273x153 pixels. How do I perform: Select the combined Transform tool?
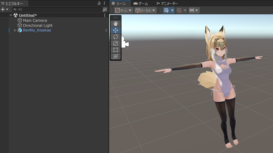tap(116, 56)
